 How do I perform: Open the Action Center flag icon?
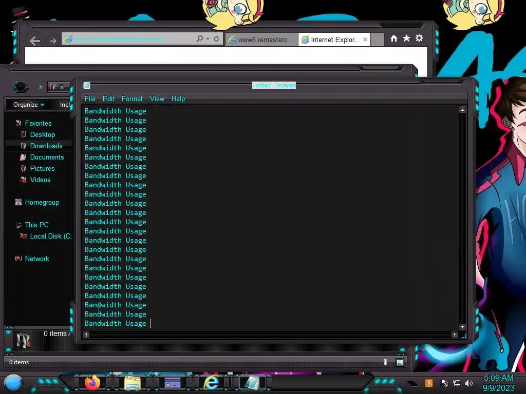pyautogui.click(x=444, y=383)
